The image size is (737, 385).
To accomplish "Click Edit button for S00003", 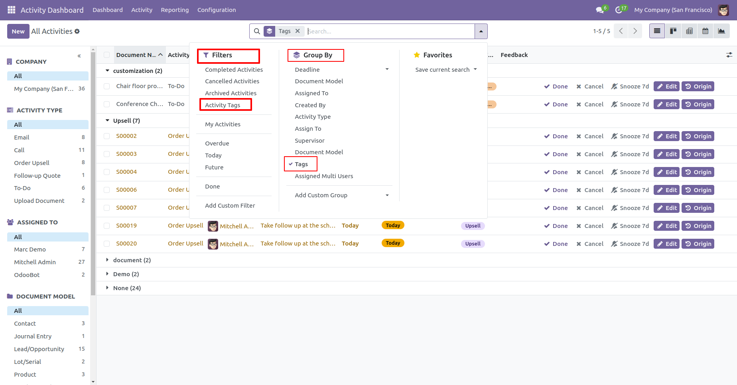I will (666, 154).
